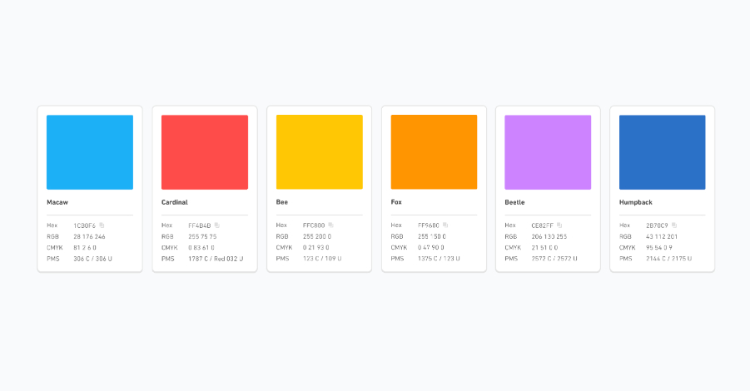The width and height of the screenshot is (750, 391).
Task: Select the Bee yellow swatch
Action: pos(320,152)
